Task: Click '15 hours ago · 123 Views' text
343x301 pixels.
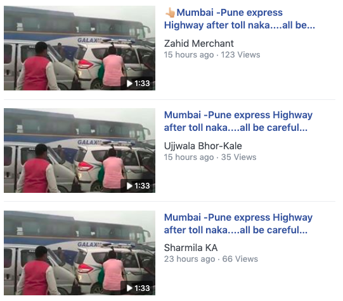Action: click(x=212, y=55)
